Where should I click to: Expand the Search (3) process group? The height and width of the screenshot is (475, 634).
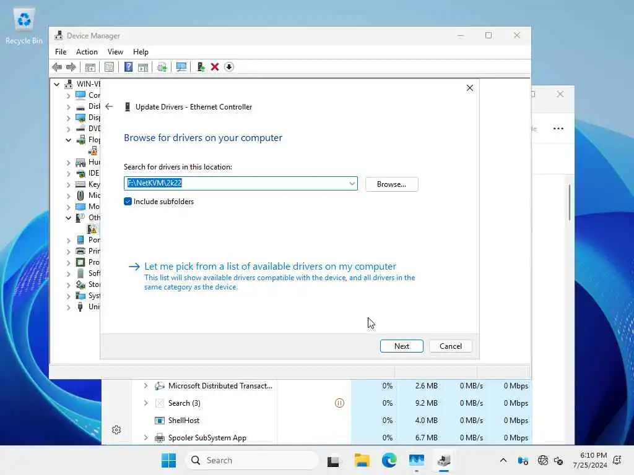145,403
